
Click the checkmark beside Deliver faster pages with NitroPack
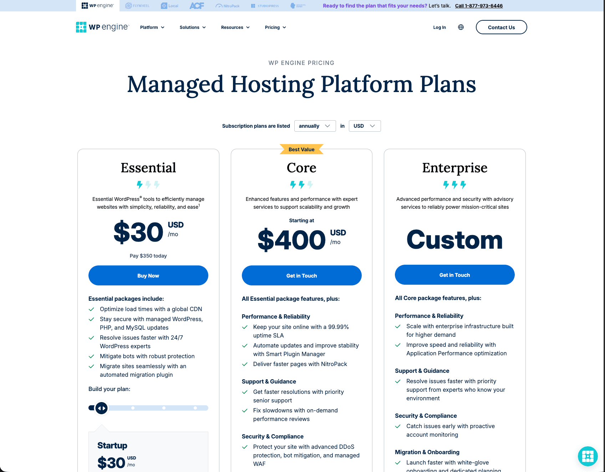245,364
